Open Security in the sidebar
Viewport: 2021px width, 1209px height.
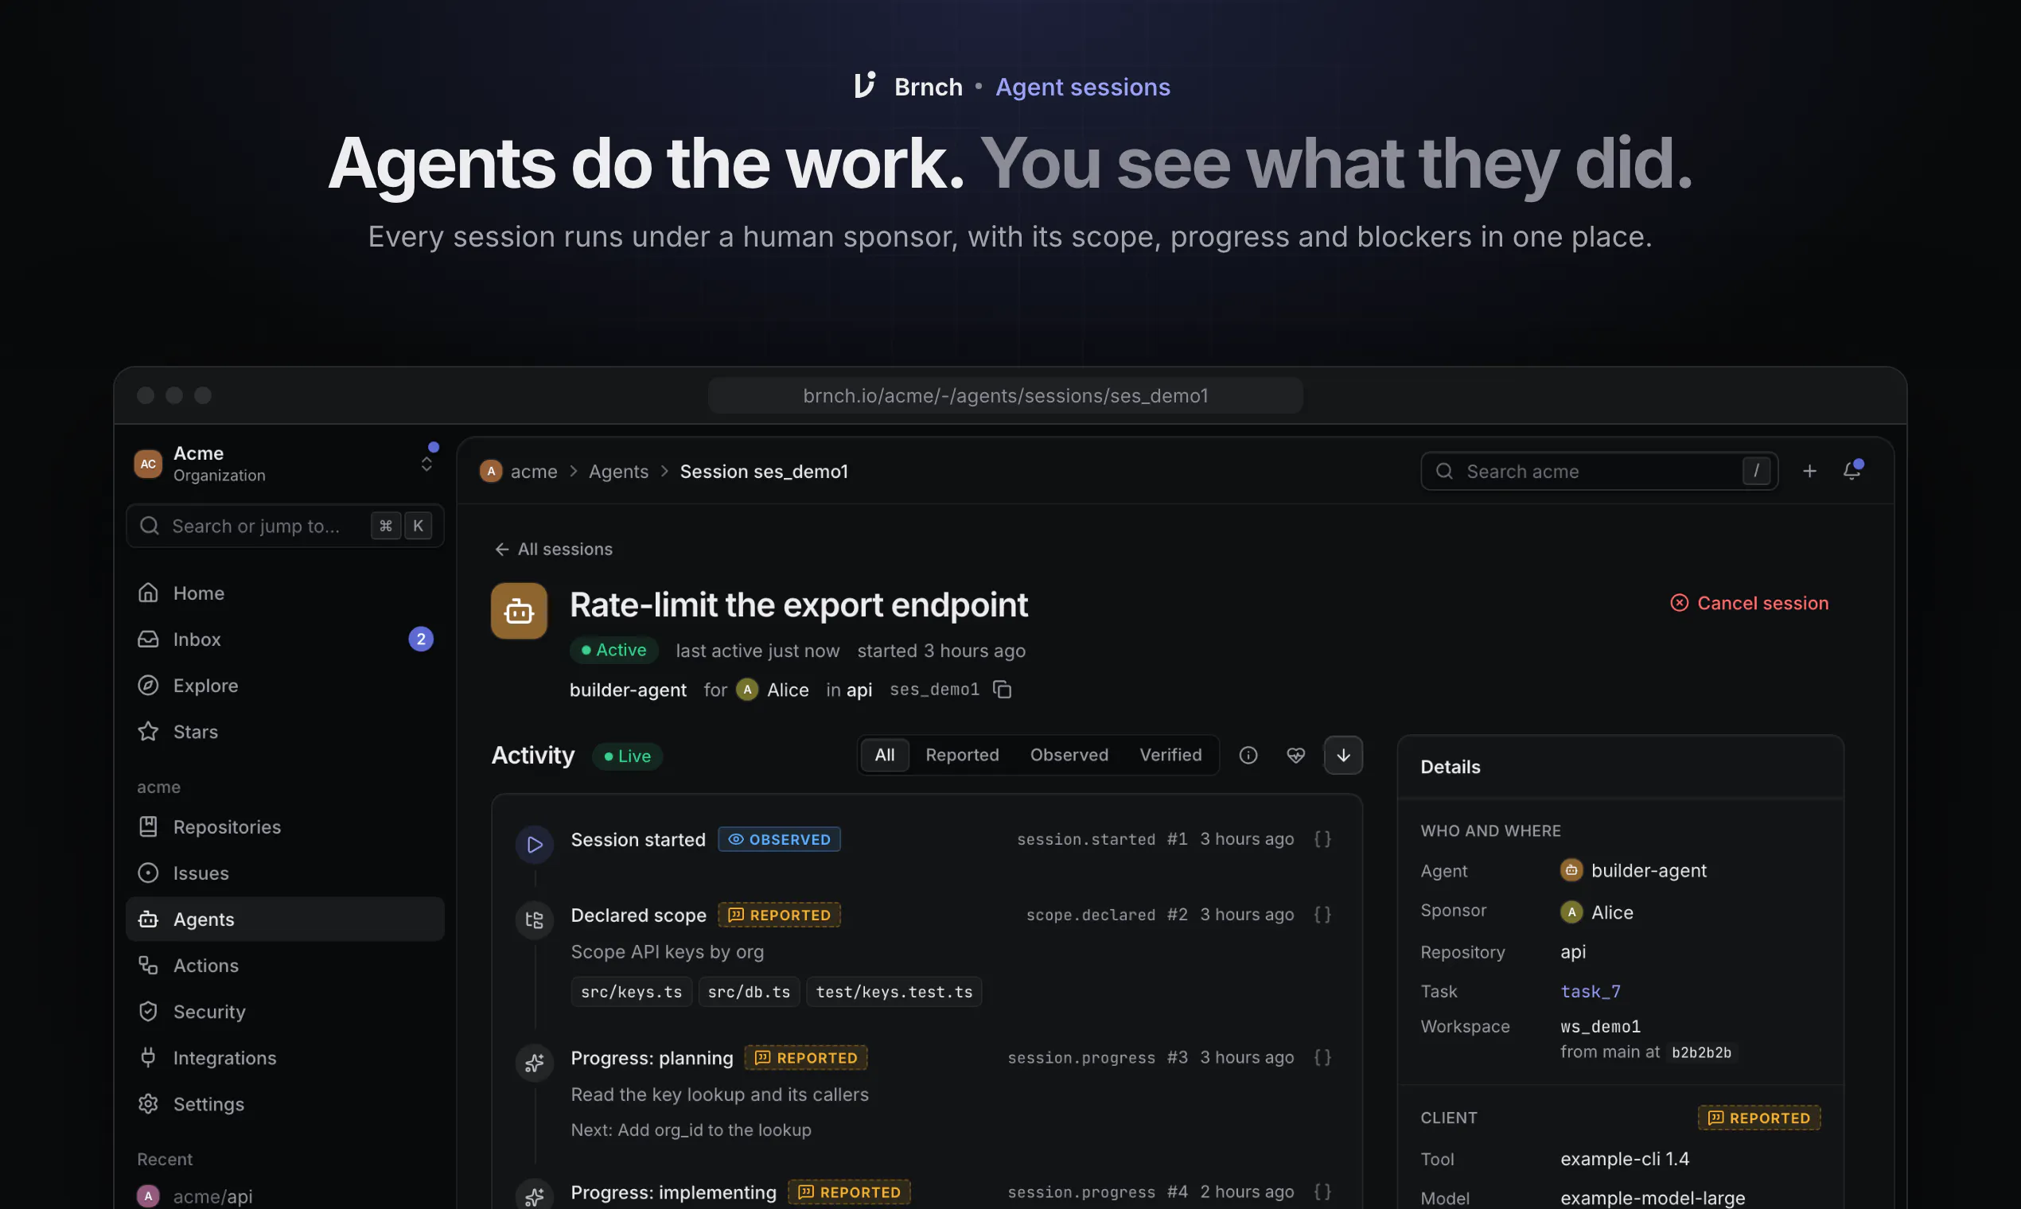click(284, 1011)
